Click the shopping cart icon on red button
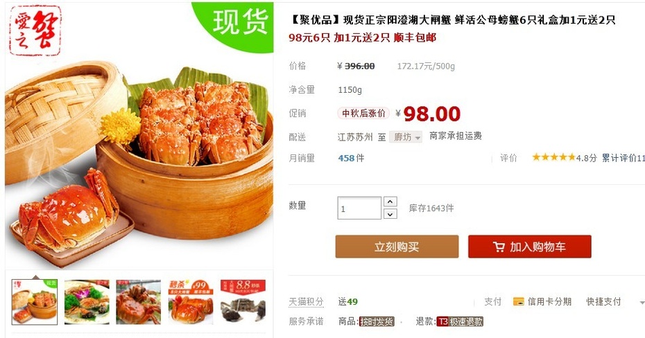 499,247
